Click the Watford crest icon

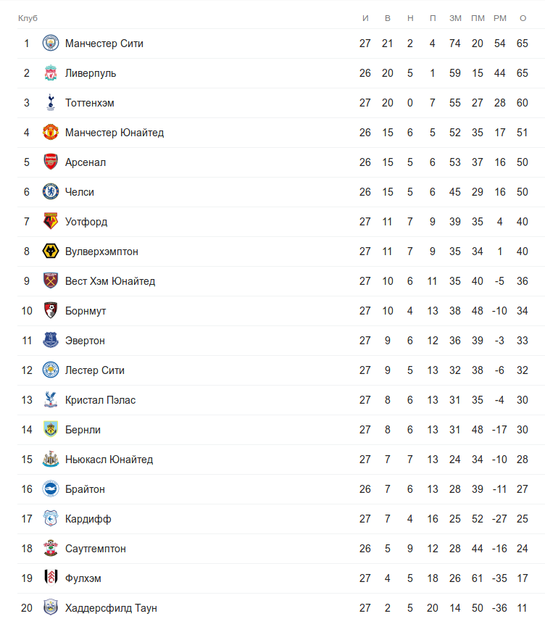[x=50, y=222]
